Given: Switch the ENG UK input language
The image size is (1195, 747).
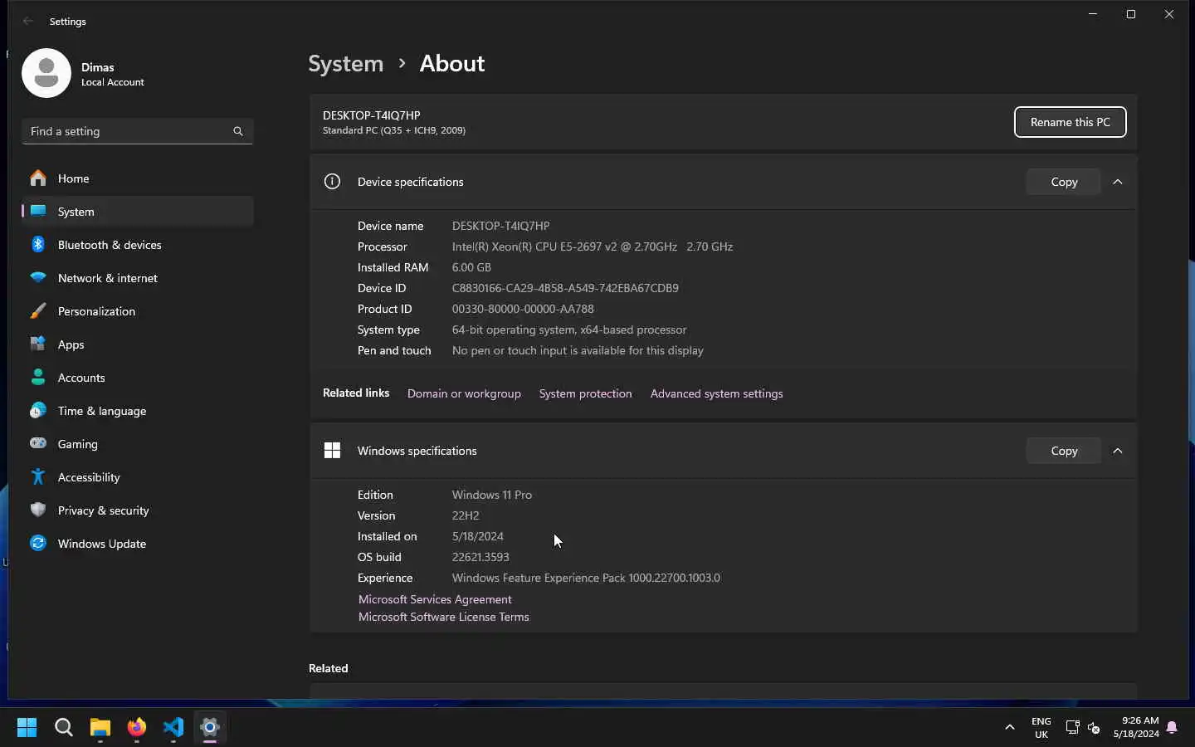Looking at the screenshot, I should click(1041, 727).
